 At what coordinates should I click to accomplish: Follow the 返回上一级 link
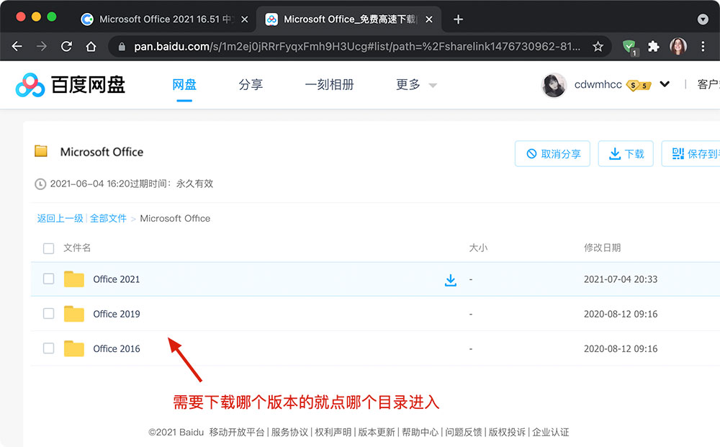click(x=60, y=218)
